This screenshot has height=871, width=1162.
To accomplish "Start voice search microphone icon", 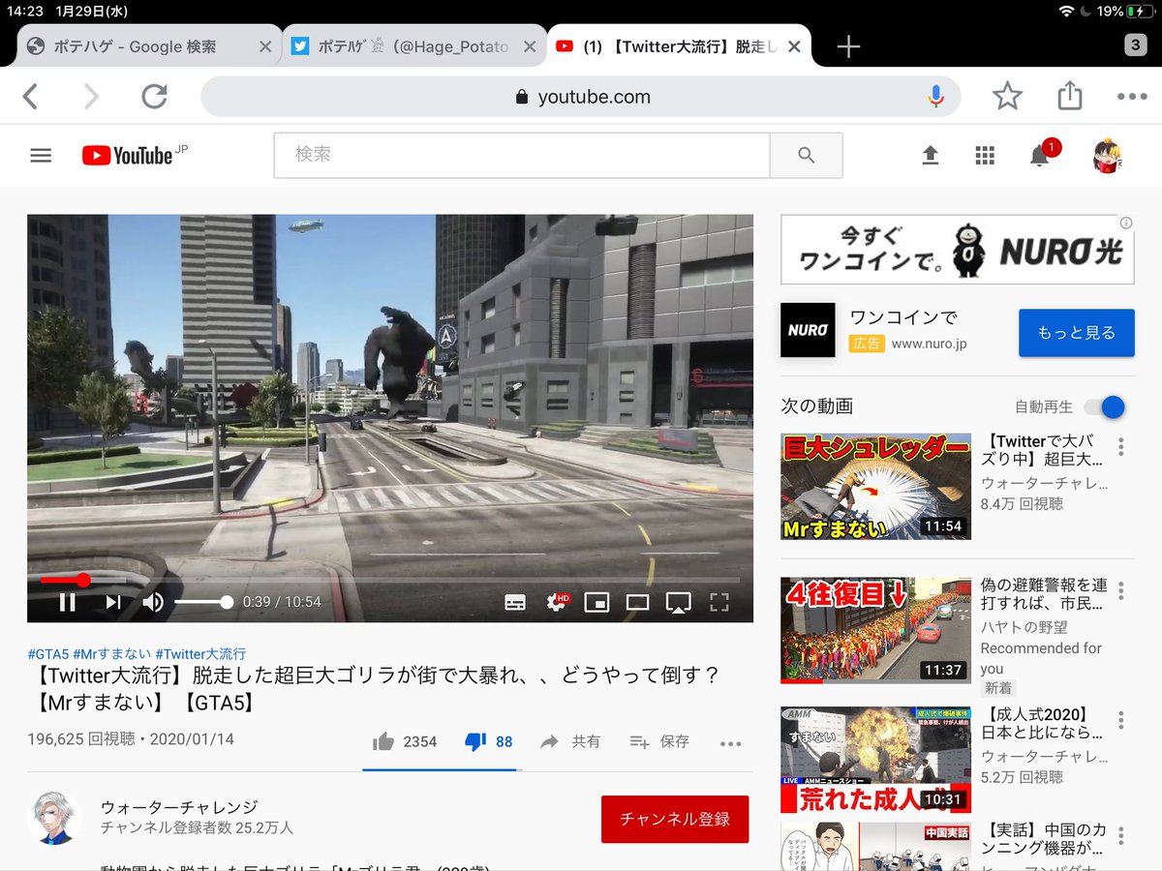I will point(935,96).
